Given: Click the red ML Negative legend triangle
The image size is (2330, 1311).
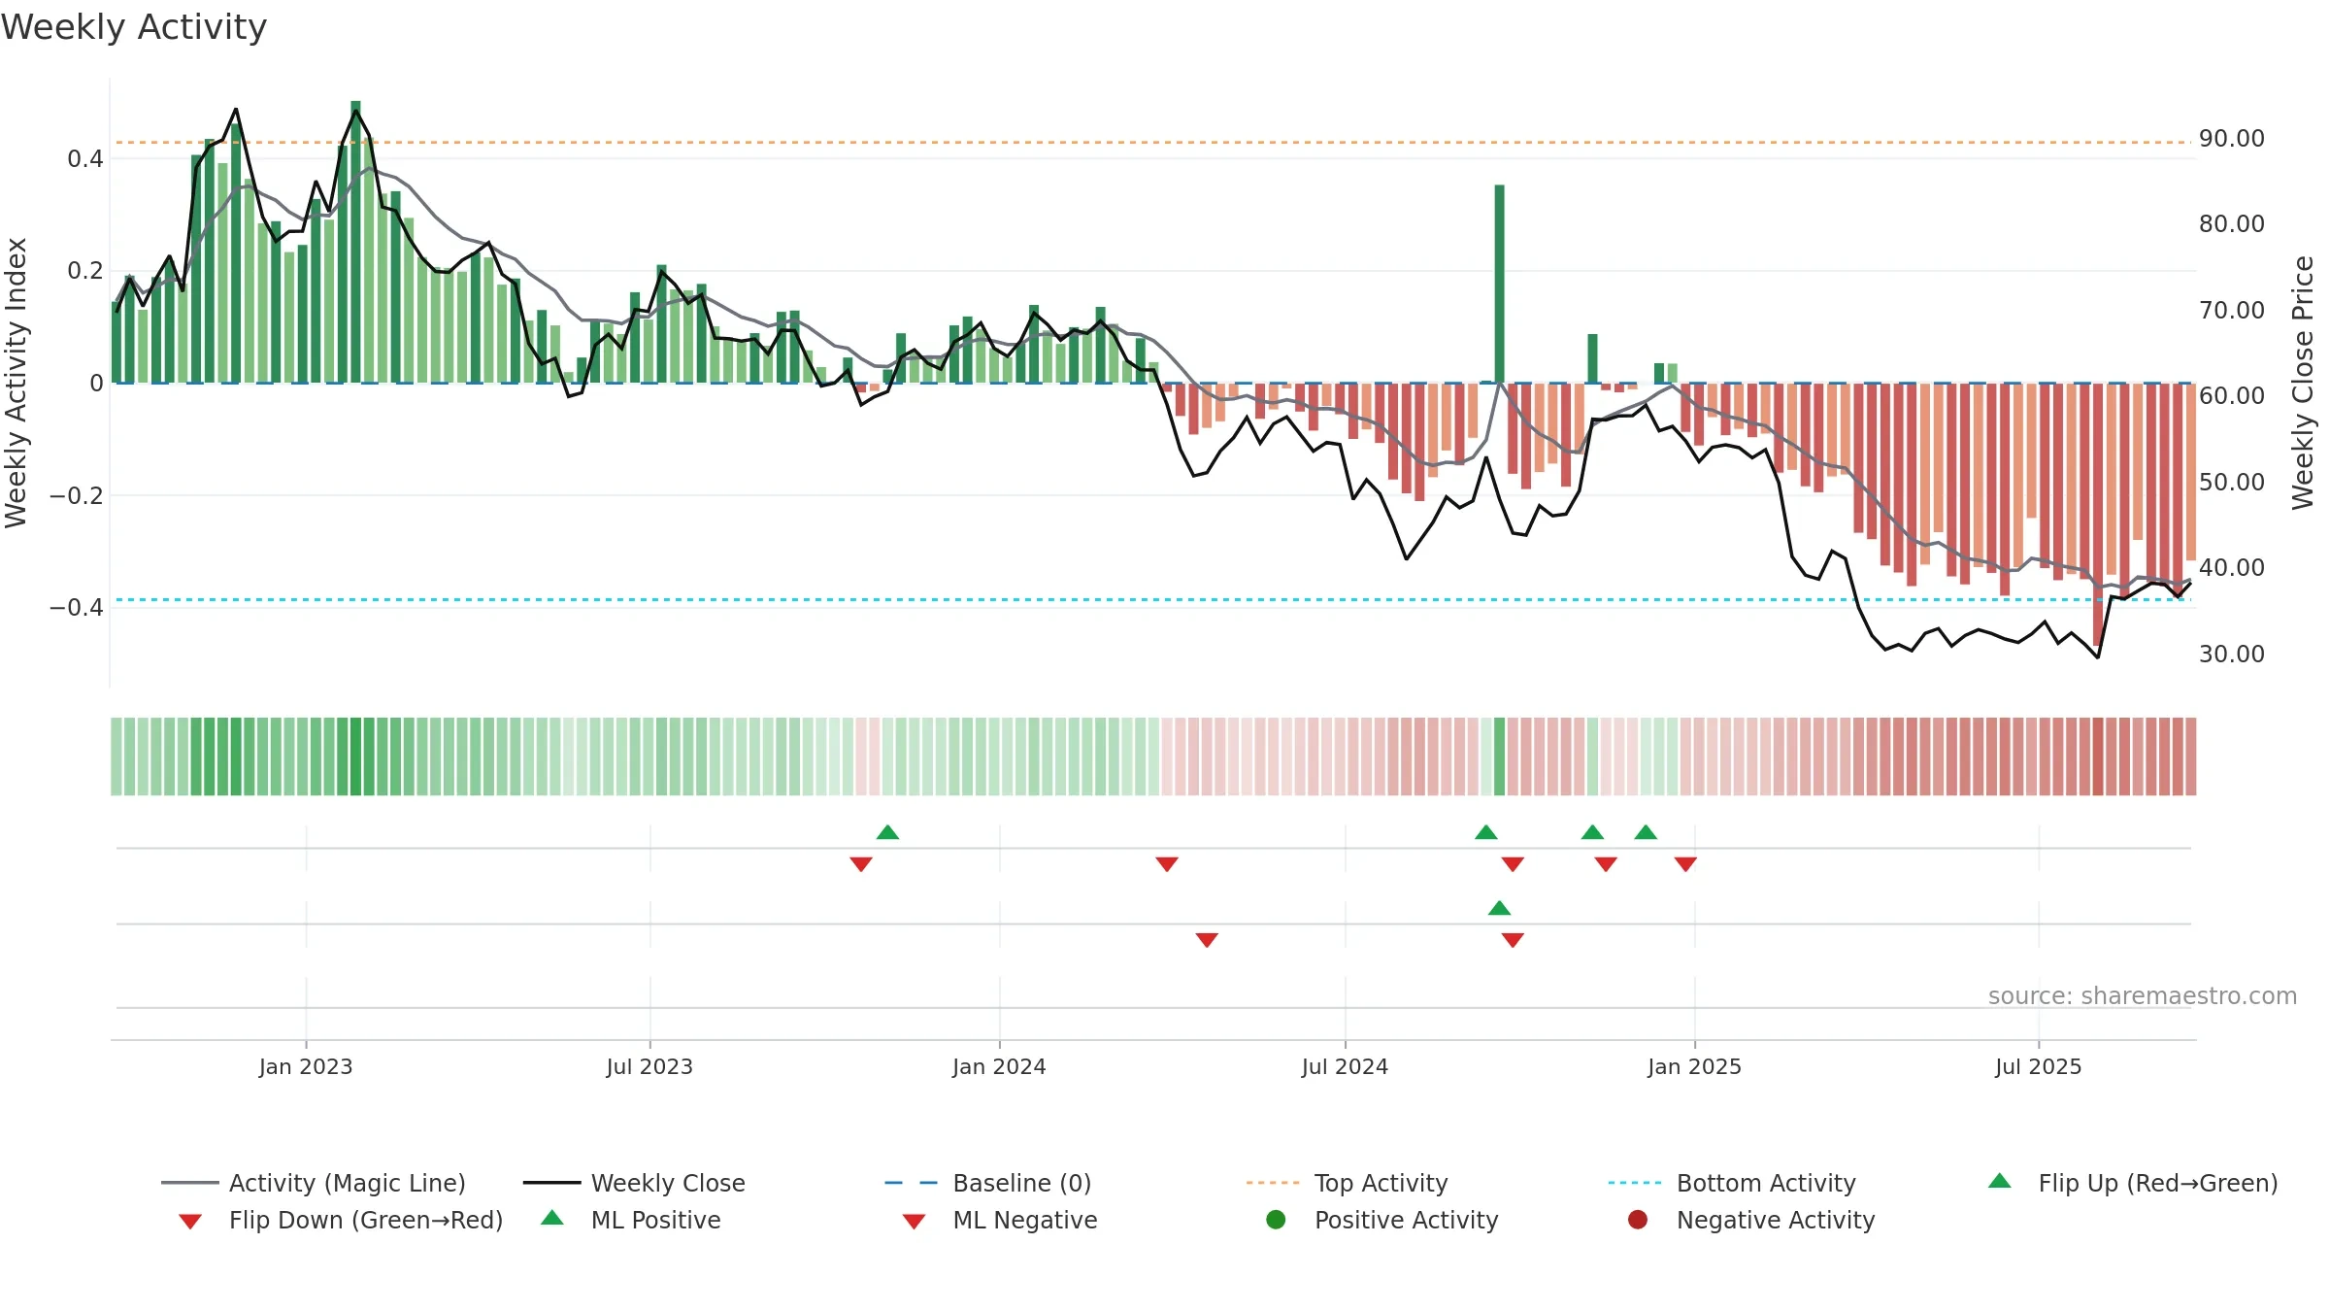Looking at the screenshot, I should tap(914, 1222).
